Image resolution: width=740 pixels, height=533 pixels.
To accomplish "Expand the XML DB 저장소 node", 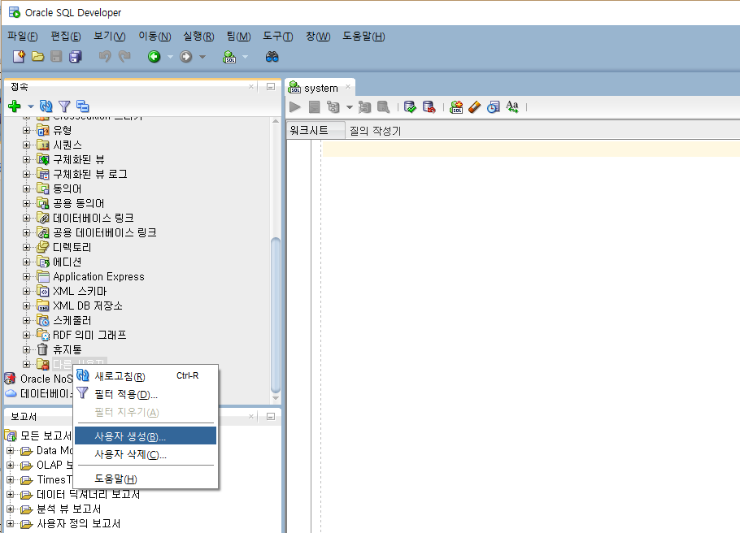I will 26,305.
